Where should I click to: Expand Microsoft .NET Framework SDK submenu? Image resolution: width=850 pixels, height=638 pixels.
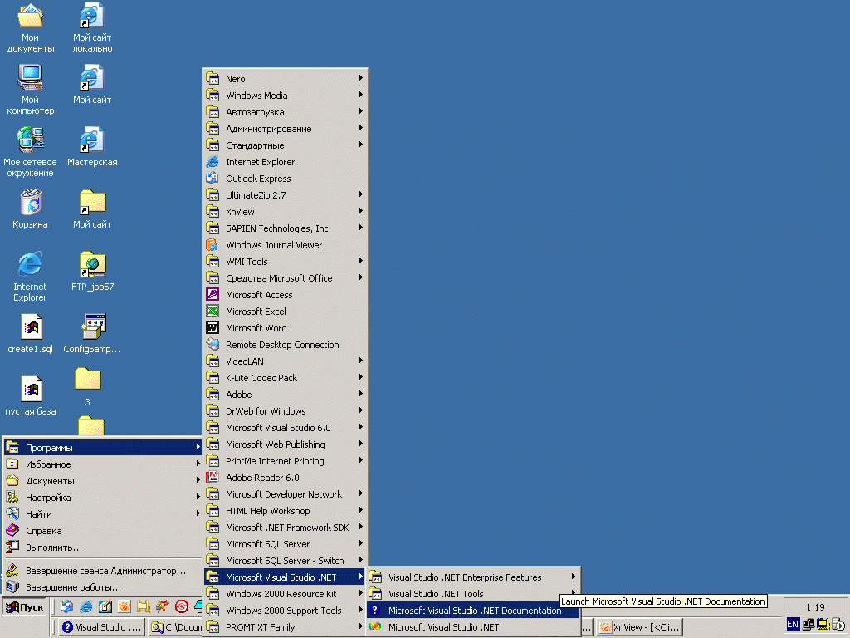coord(286,528)
